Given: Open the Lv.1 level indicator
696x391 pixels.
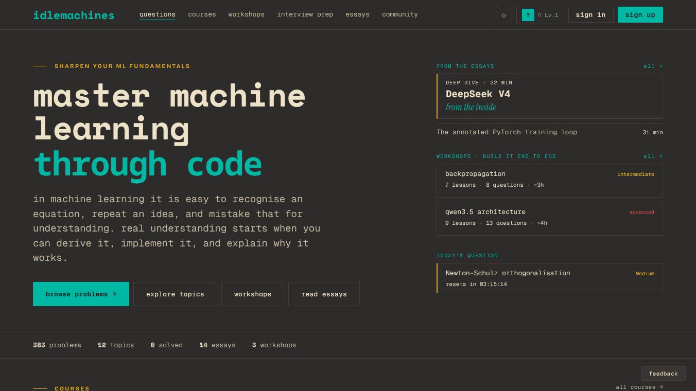Looking at the screenshot, I should pyautogui.click(x=548, y=15).
